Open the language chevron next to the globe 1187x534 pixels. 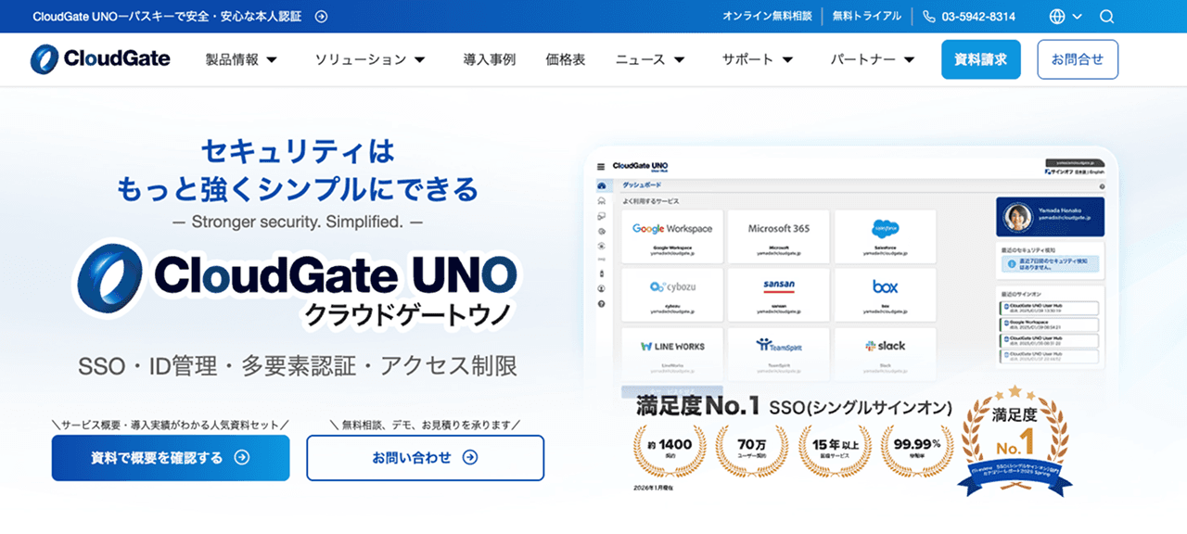1077,17
